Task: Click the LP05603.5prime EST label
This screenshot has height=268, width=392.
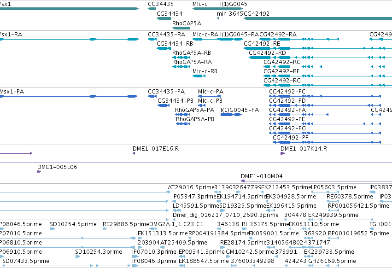Action: click(x=333, y=187)
